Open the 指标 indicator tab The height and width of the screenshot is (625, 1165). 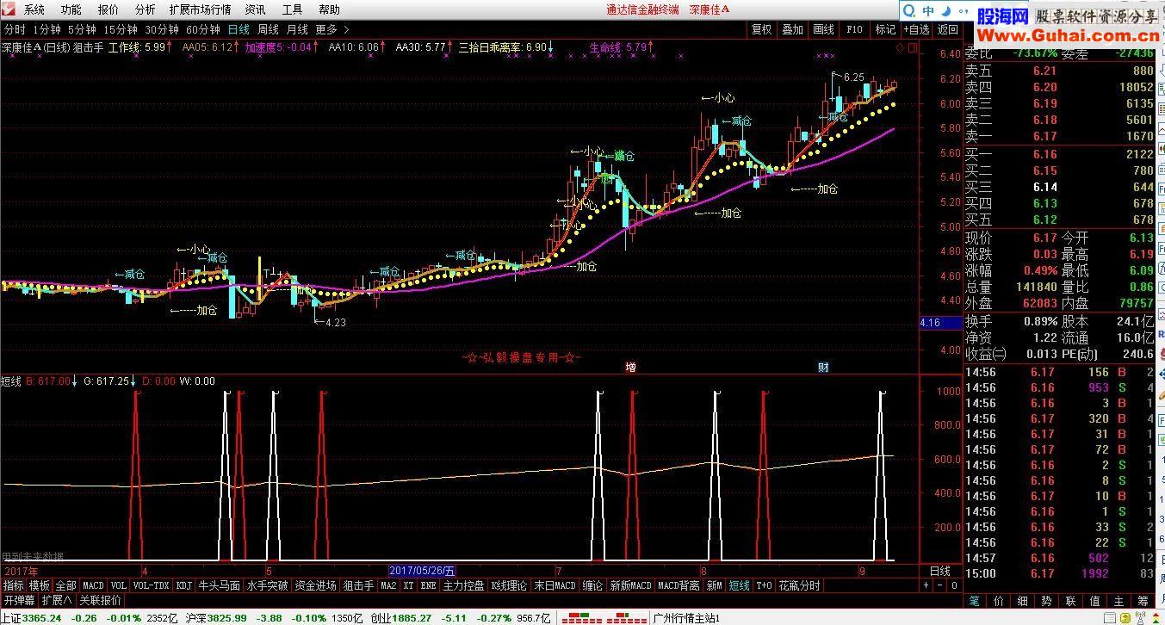point(14,585)
